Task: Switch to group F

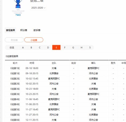Action: 65,48
